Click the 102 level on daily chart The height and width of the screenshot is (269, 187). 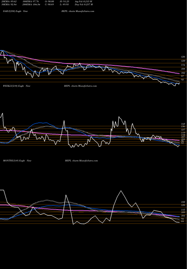(x=183, y=73)
